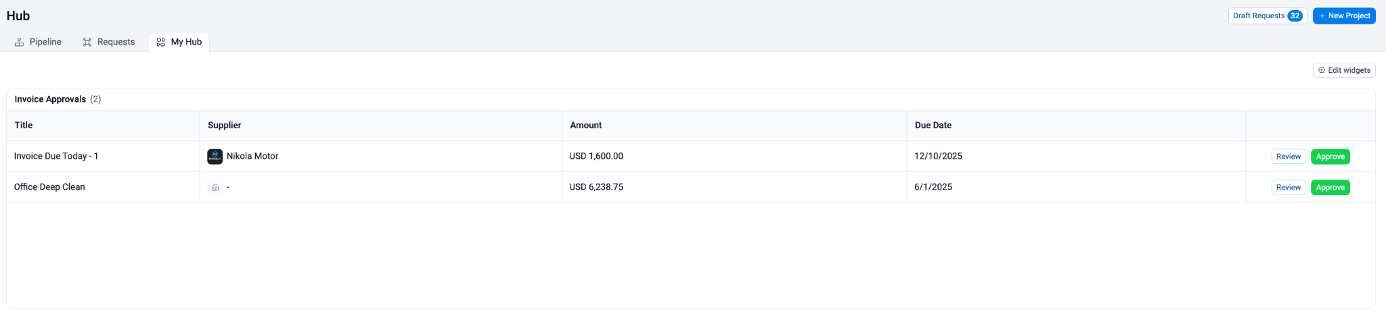Click the My Hub grid icon

[x=160, y=43]
